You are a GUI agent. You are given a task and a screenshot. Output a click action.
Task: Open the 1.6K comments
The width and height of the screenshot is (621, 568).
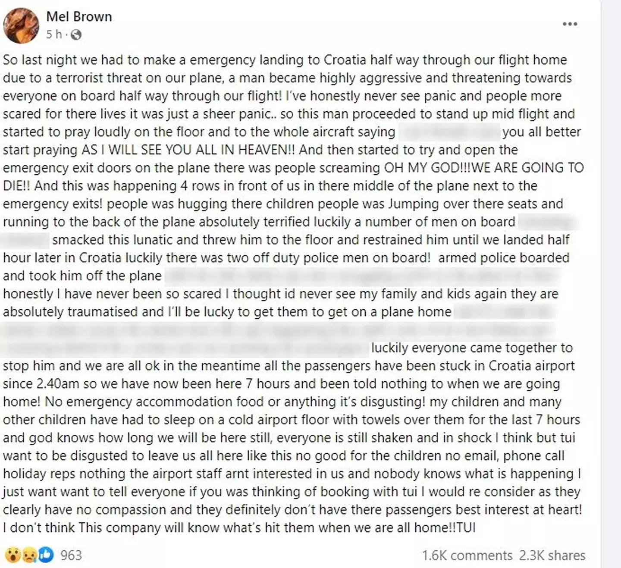[467, 555]
